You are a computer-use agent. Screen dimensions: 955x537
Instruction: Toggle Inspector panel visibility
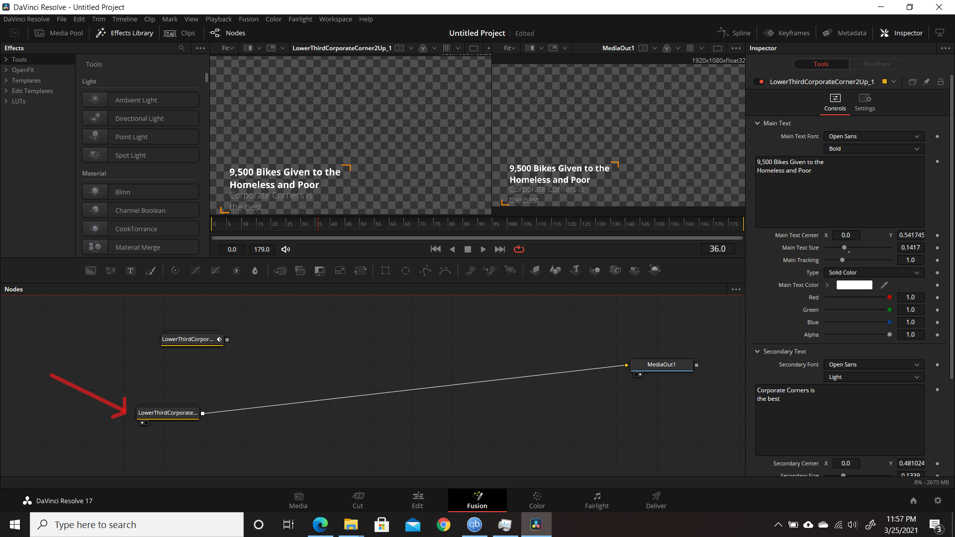pyautogui.click(x=901, y=33)
